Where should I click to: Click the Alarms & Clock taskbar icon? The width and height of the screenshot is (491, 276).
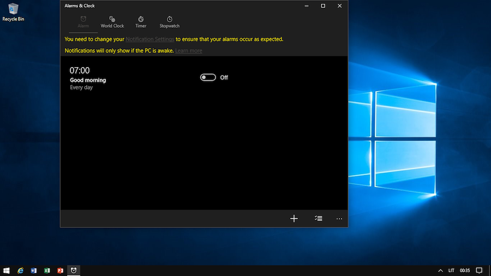(74, 271)
